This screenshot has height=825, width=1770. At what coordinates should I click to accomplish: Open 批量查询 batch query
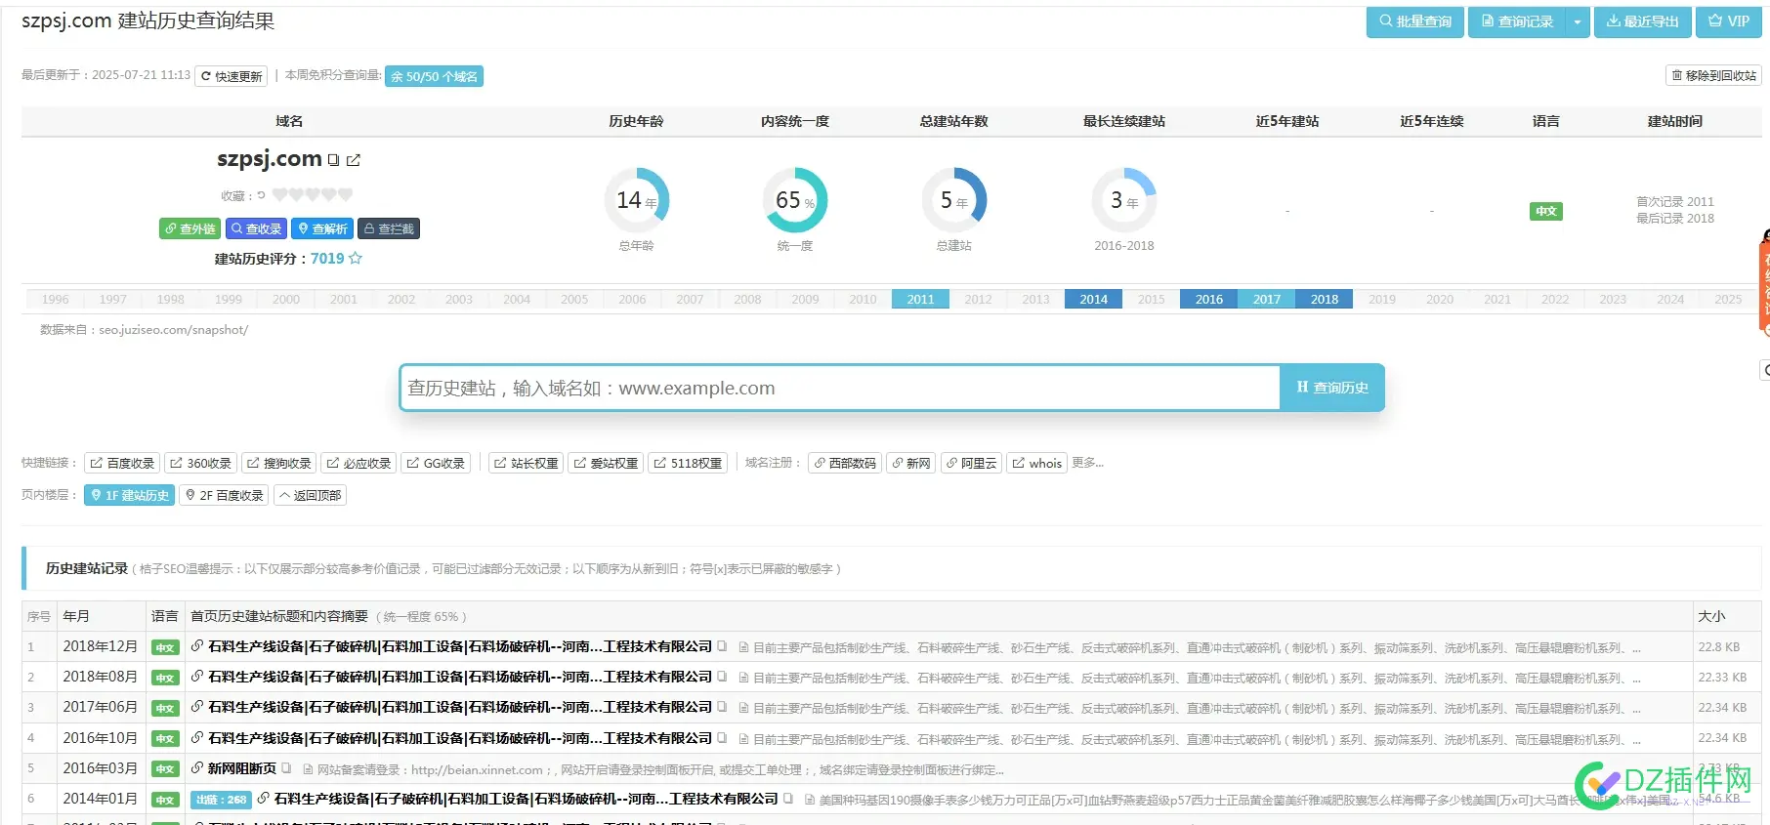click(x=1414, y=21)
